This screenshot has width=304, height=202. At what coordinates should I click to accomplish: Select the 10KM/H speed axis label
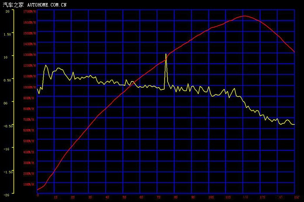30,184
